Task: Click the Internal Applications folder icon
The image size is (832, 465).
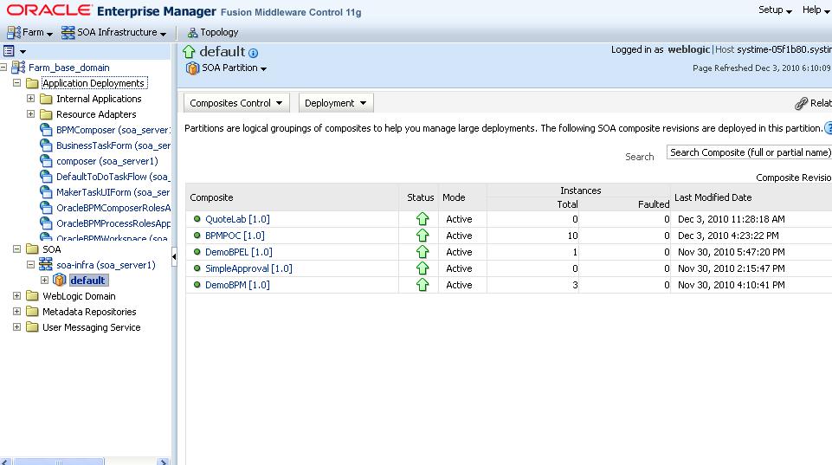Action: (x=46, y=99)
